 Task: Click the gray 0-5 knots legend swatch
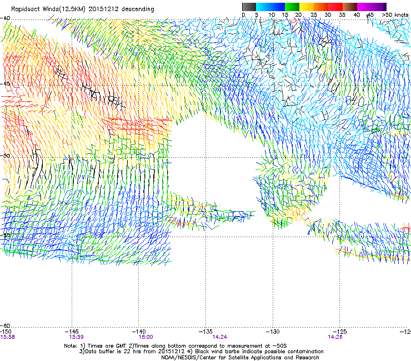(249, 7)
